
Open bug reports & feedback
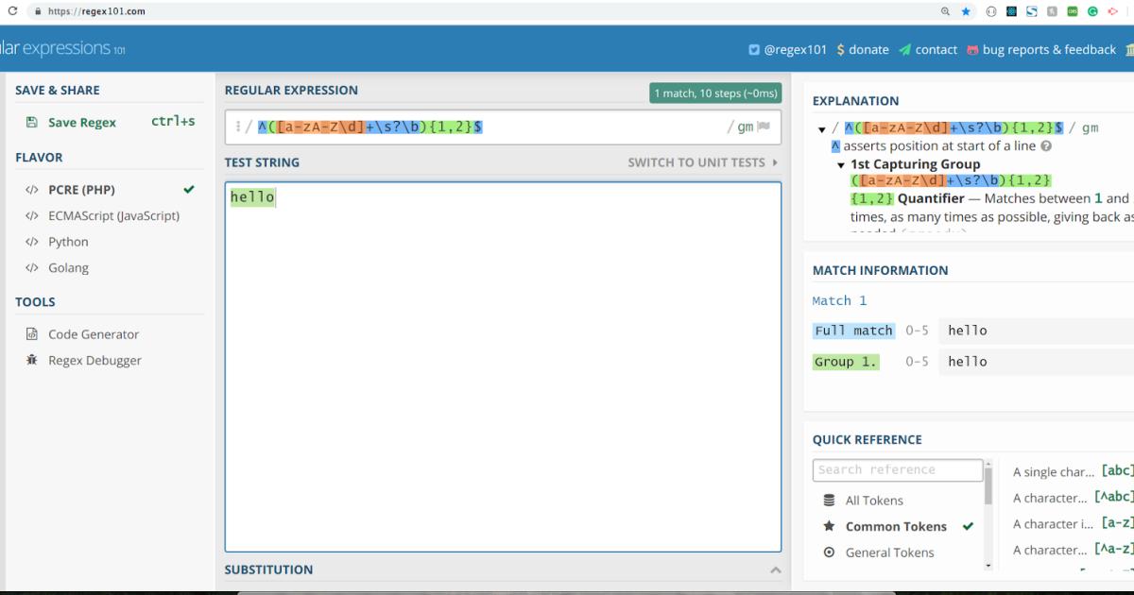click(x=1041, y=49)
